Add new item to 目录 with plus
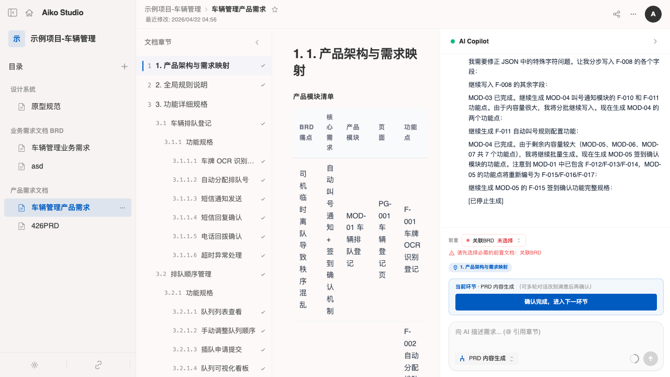The width and height of the screenshot is (670, 377). (x=125, y=66)
